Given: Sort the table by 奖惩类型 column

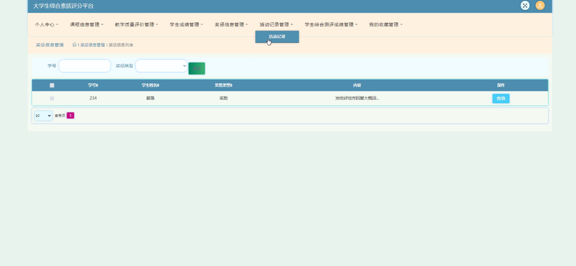Looking at the screenshot, I should (223, 85).
